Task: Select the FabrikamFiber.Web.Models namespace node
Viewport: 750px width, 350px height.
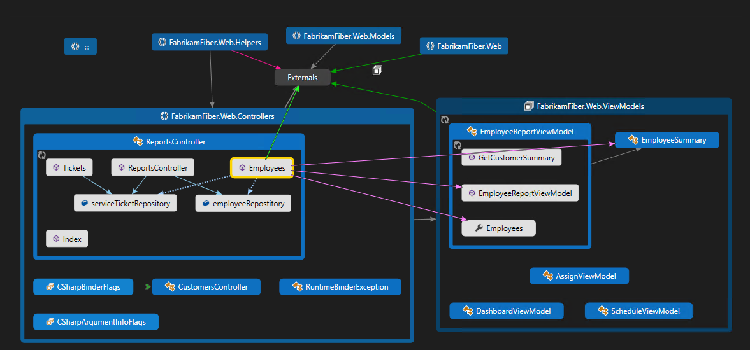Action: click(343, 36)
